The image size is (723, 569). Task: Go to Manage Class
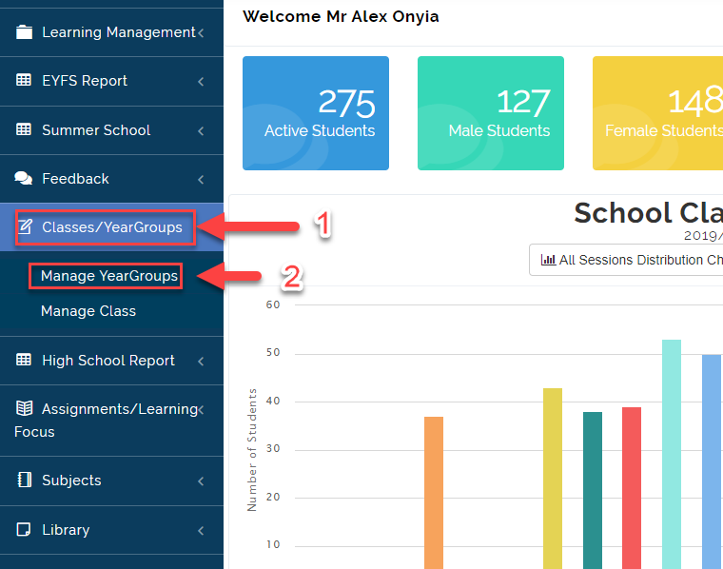pyautogui.click(x=88, y=311)
